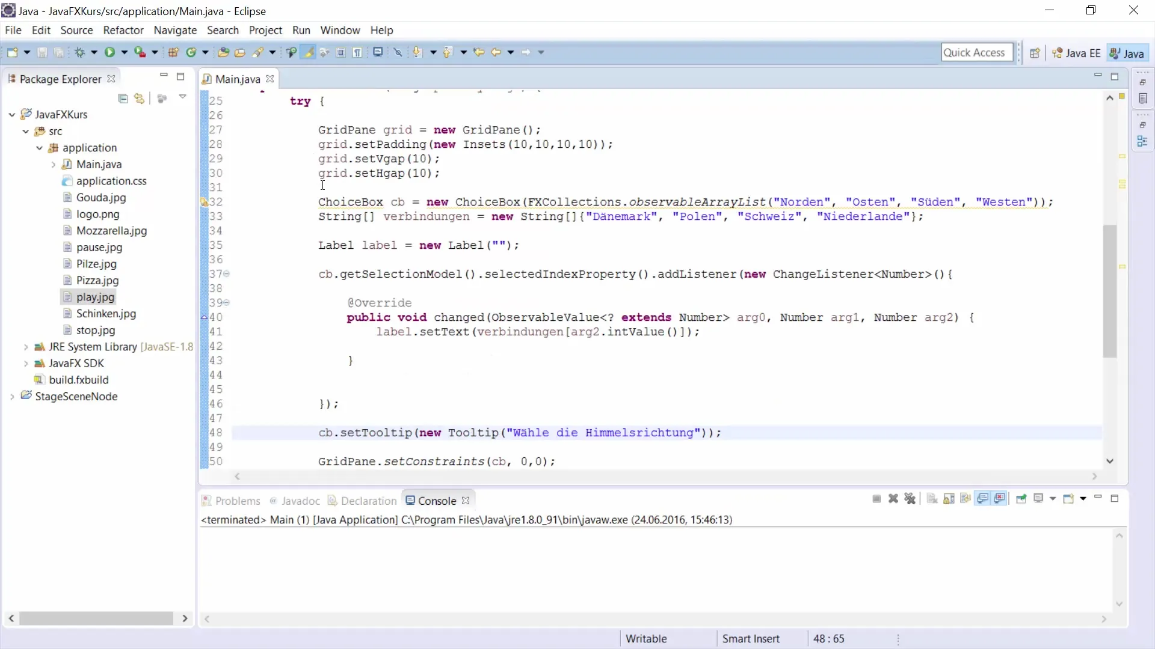This screenshot has width=1155, height=649.
Task: Toggle Scroll Lock in Console
Action: (x=949, y=499)
